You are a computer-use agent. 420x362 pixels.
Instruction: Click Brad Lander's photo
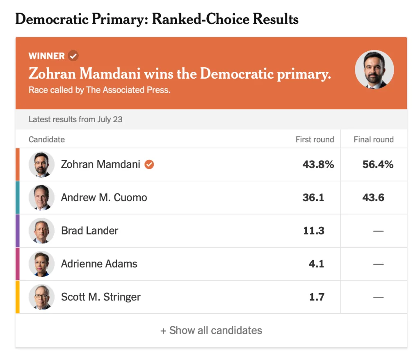(x=41, y=231)
